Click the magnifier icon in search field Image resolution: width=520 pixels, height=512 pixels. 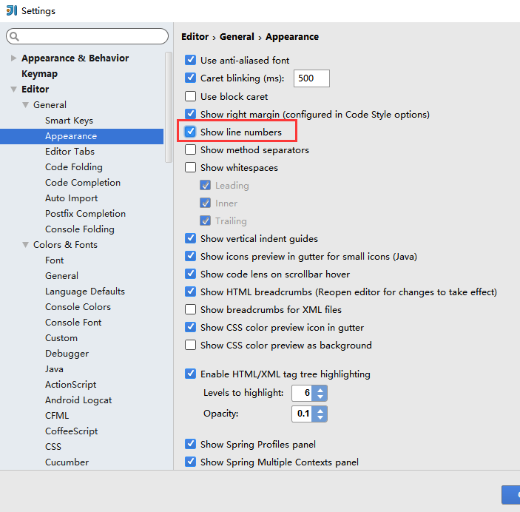[14, 36]
